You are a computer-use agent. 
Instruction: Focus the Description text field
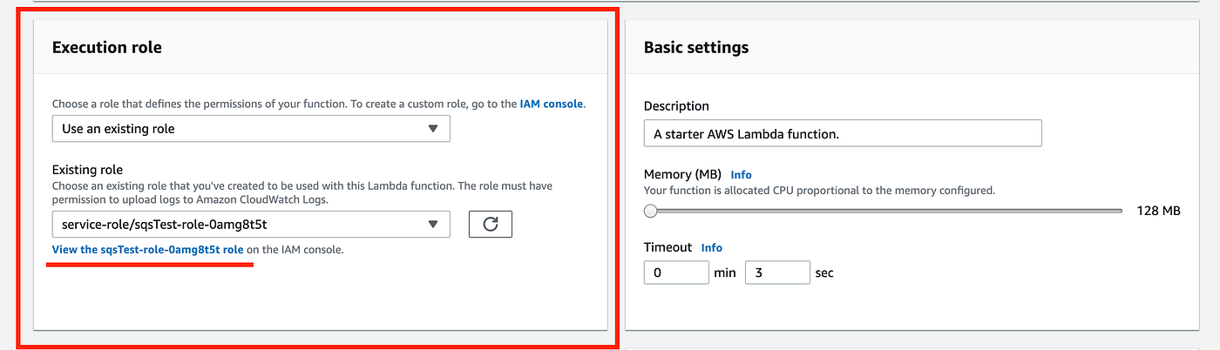[842, 134]
